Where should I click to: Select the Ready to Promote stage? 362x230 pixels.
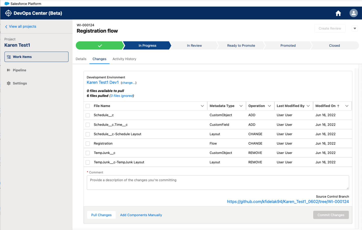coord(241,46)
